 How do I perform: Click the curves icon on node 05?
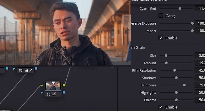54,94
